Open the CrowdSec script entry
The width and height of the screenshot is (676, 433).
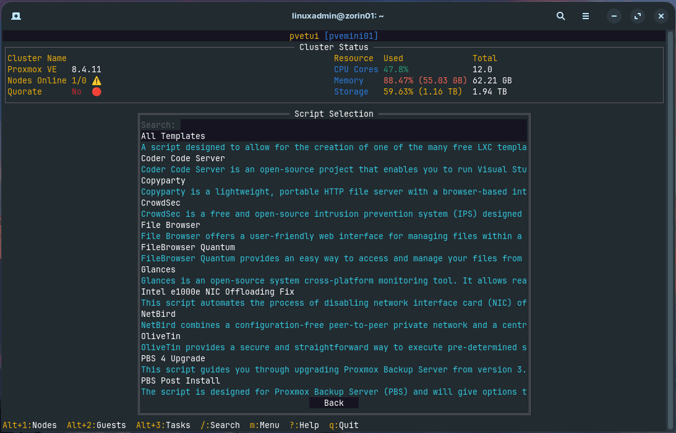tap(160, 203)
